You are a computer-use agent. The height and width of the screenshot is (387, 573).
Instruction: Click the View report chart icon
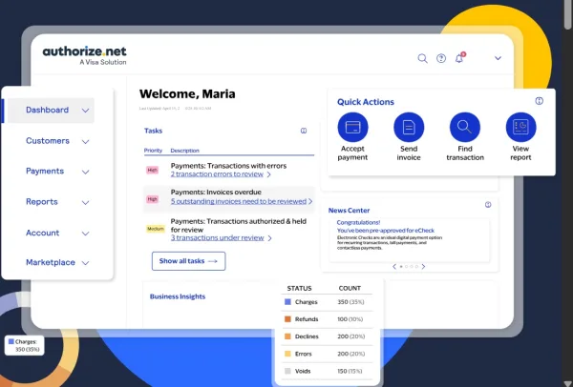[520, 127]
